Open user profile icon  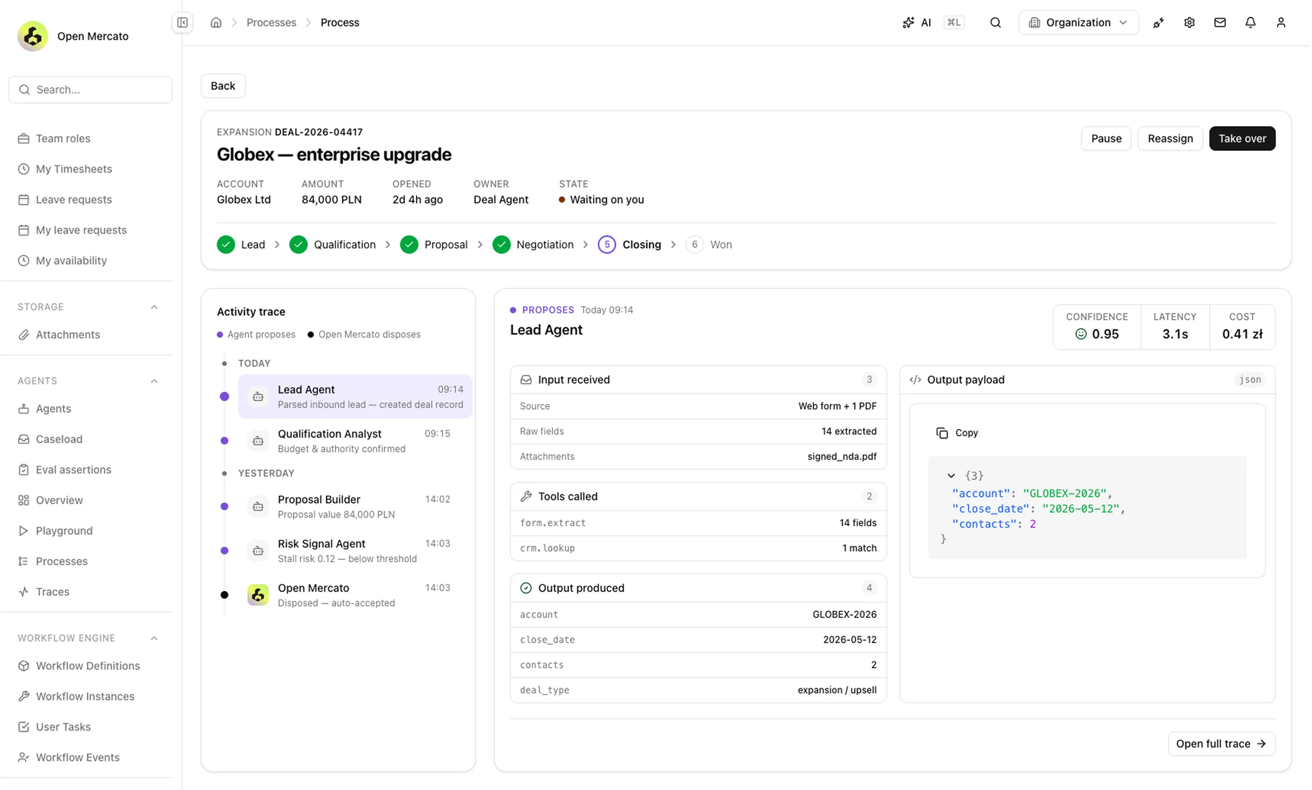coord(1281,23)
